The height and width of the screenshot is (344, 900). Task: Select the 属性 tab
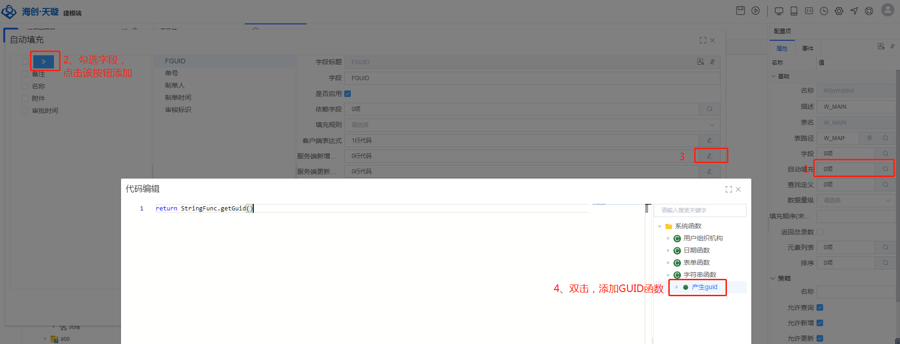[x=782, y=49]
